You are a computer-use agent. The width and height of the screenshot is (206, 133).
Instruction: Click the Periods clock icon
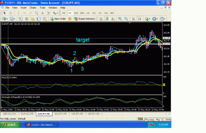click(154, 19)
